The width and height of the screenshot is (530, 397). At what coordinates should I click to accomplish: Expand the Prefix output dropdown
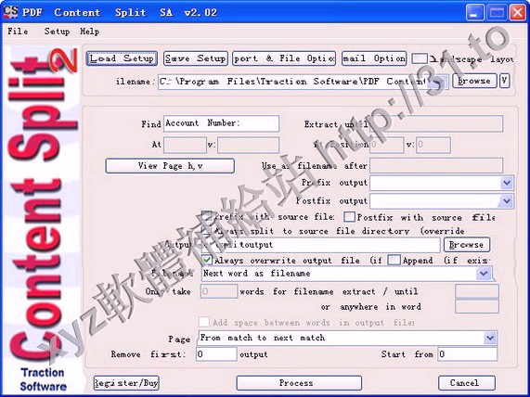pos(507,183)
